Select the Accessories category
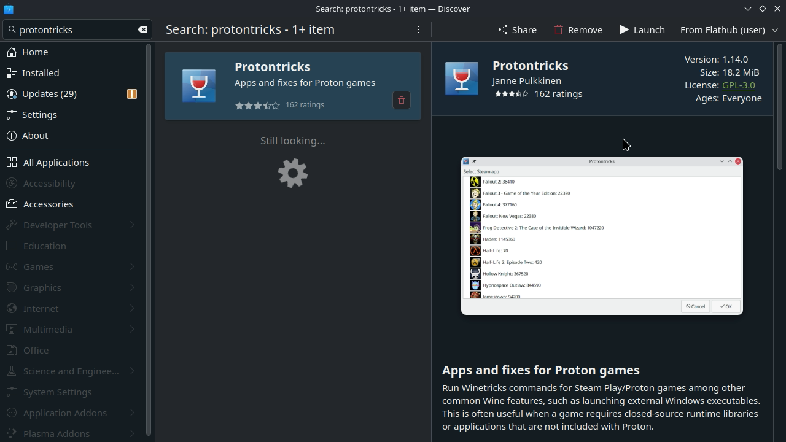 pos(48,204)
